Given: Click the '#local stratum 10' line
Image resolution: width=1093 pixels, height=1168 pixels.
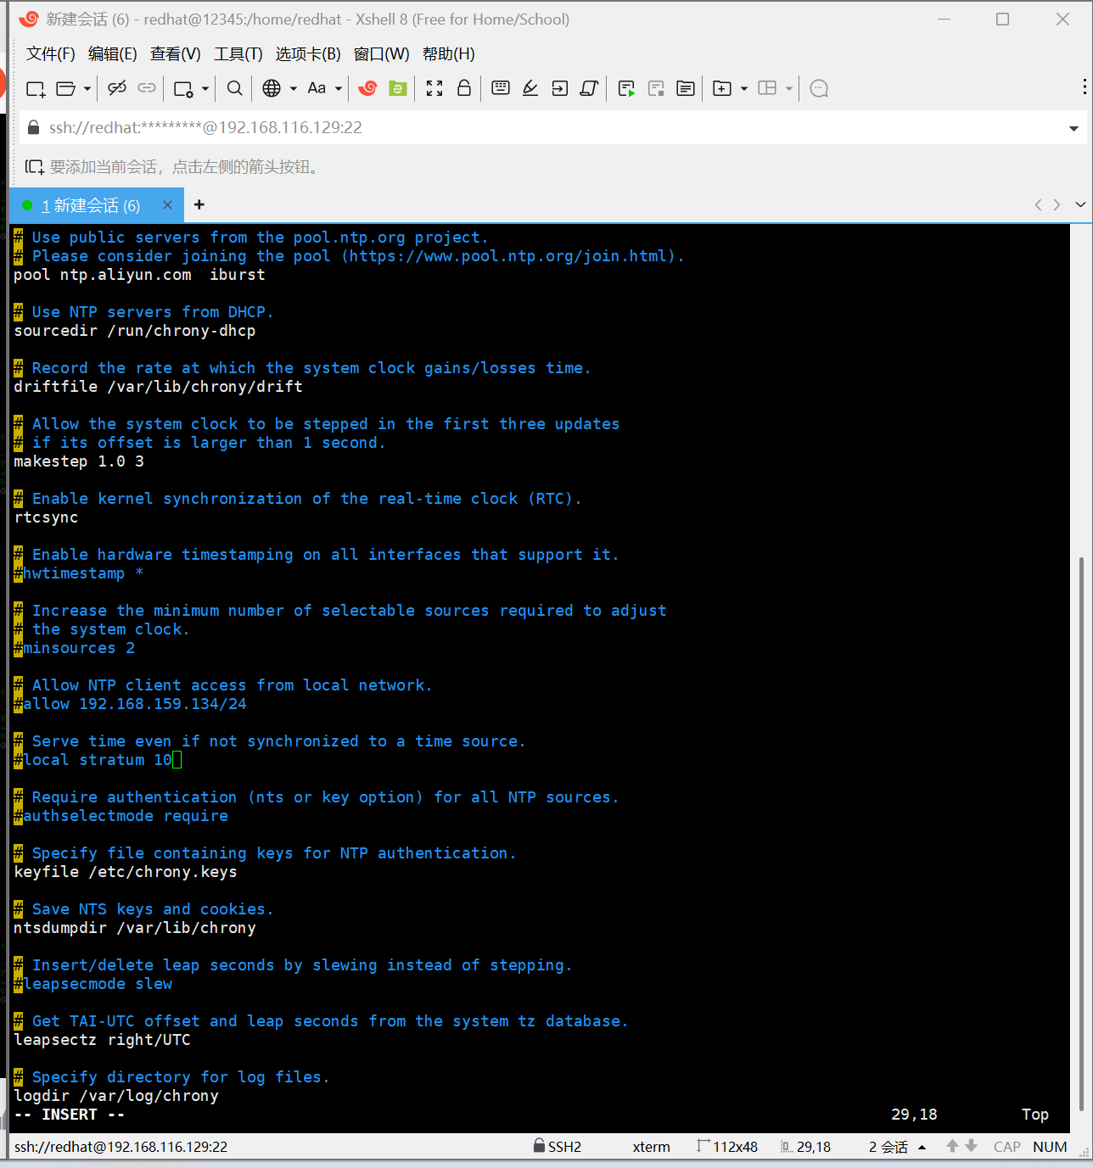Looking at the screenshot, I should tap(93, 760).
